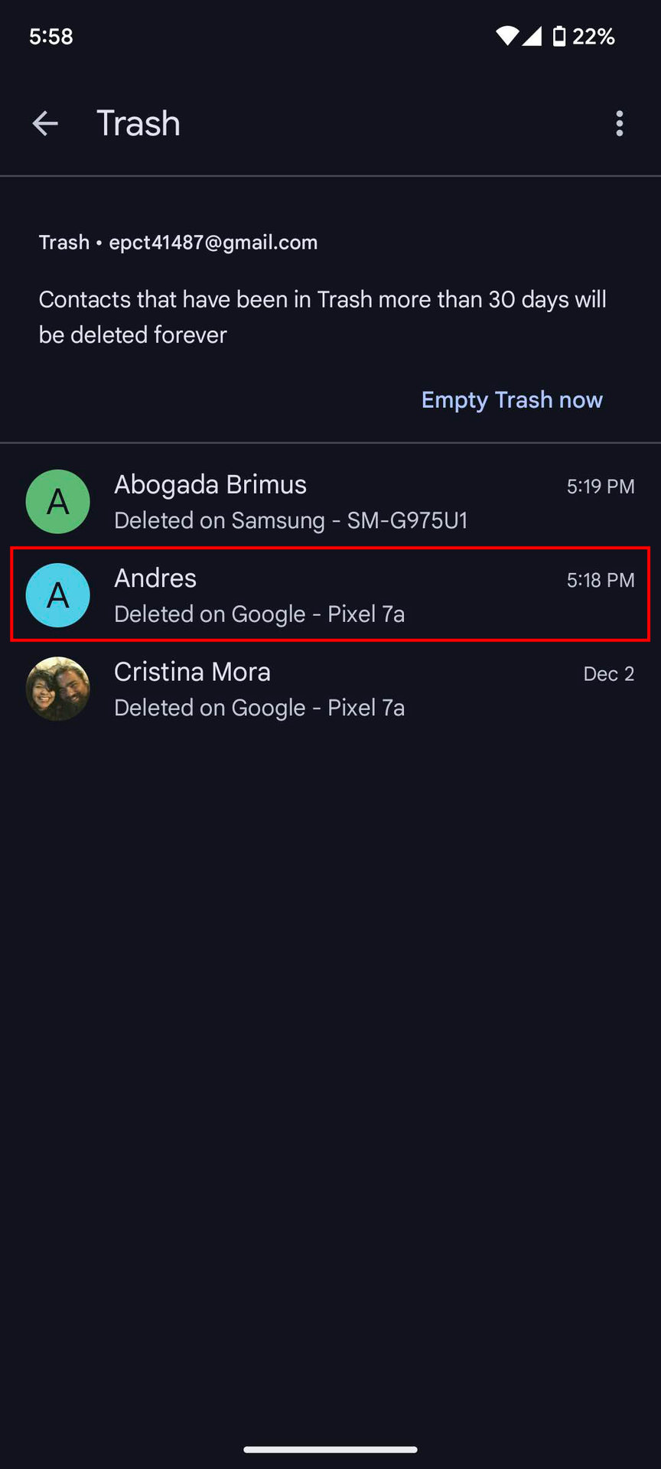Tap the Wi-Fi status bar icon
Viewport: 661px width, 1469px height.
[506, 36]
